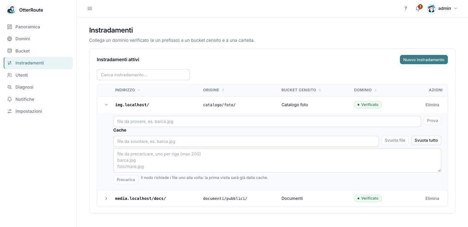Focus the file da precaricare textarea
The image size is (468, 227).
coord(277,160)
